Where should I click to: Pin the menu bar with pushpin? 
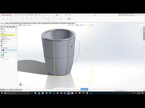point(43,15)
